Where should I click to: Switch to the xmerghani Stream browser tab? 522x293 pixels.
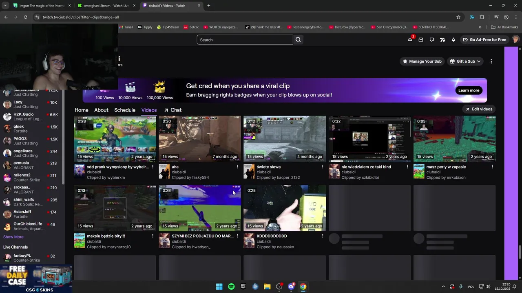click(106, 6)
